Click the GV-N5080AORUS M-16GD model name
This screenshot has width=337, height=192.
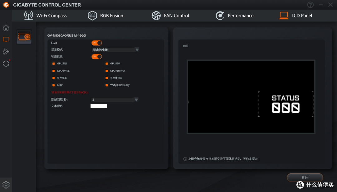67,35
